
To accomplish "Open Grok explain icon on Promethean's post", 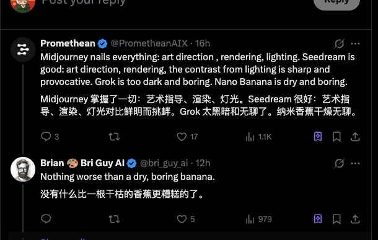I will (x=339, y=43).
